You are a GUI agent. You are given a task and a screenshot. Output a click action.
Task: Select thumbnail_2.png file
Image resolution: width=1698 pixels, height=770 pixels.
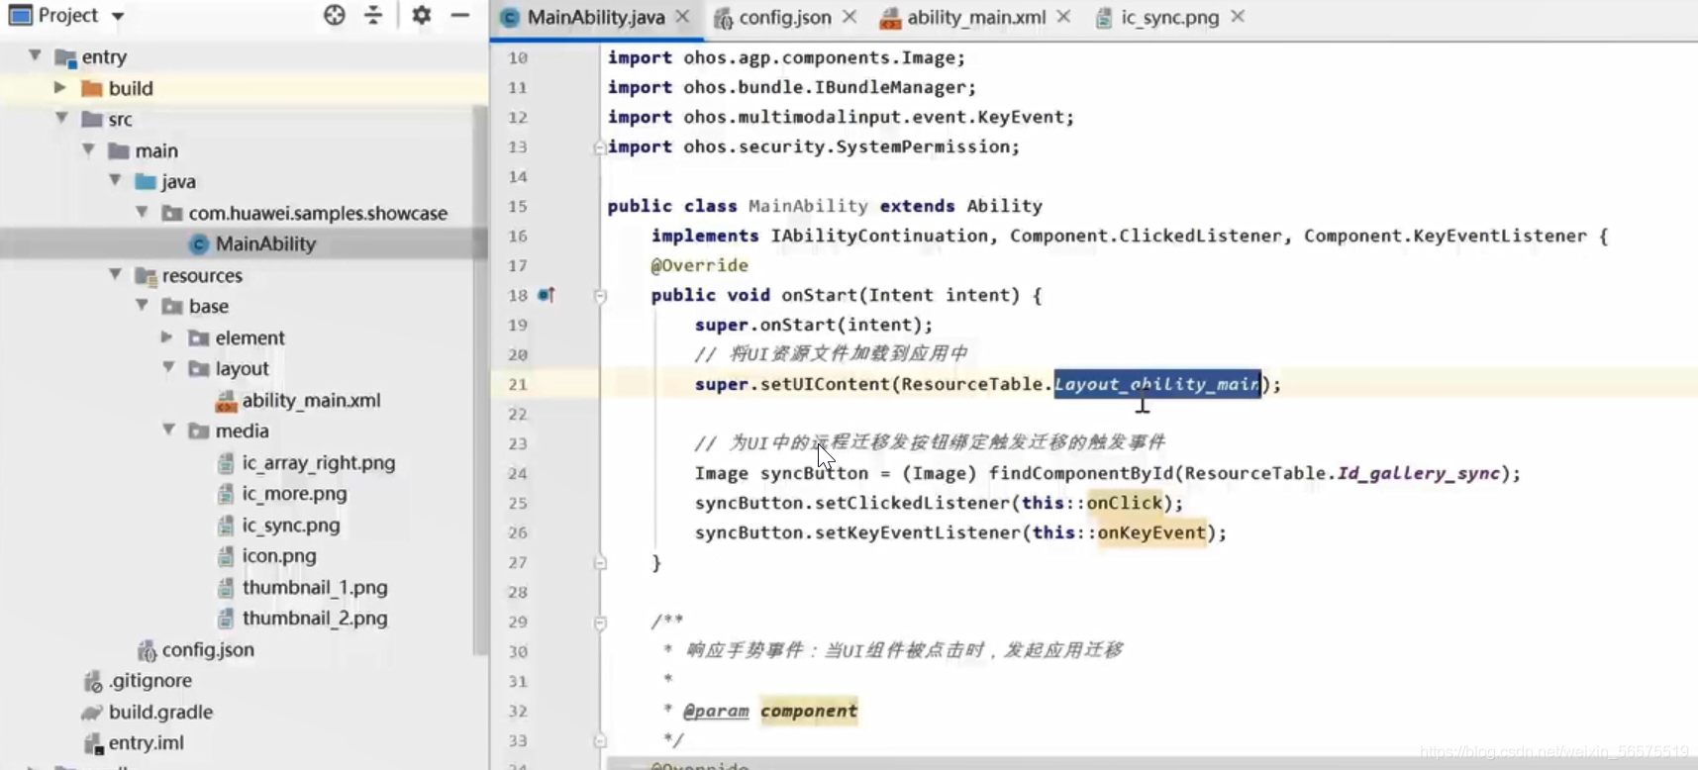(315, 618)
